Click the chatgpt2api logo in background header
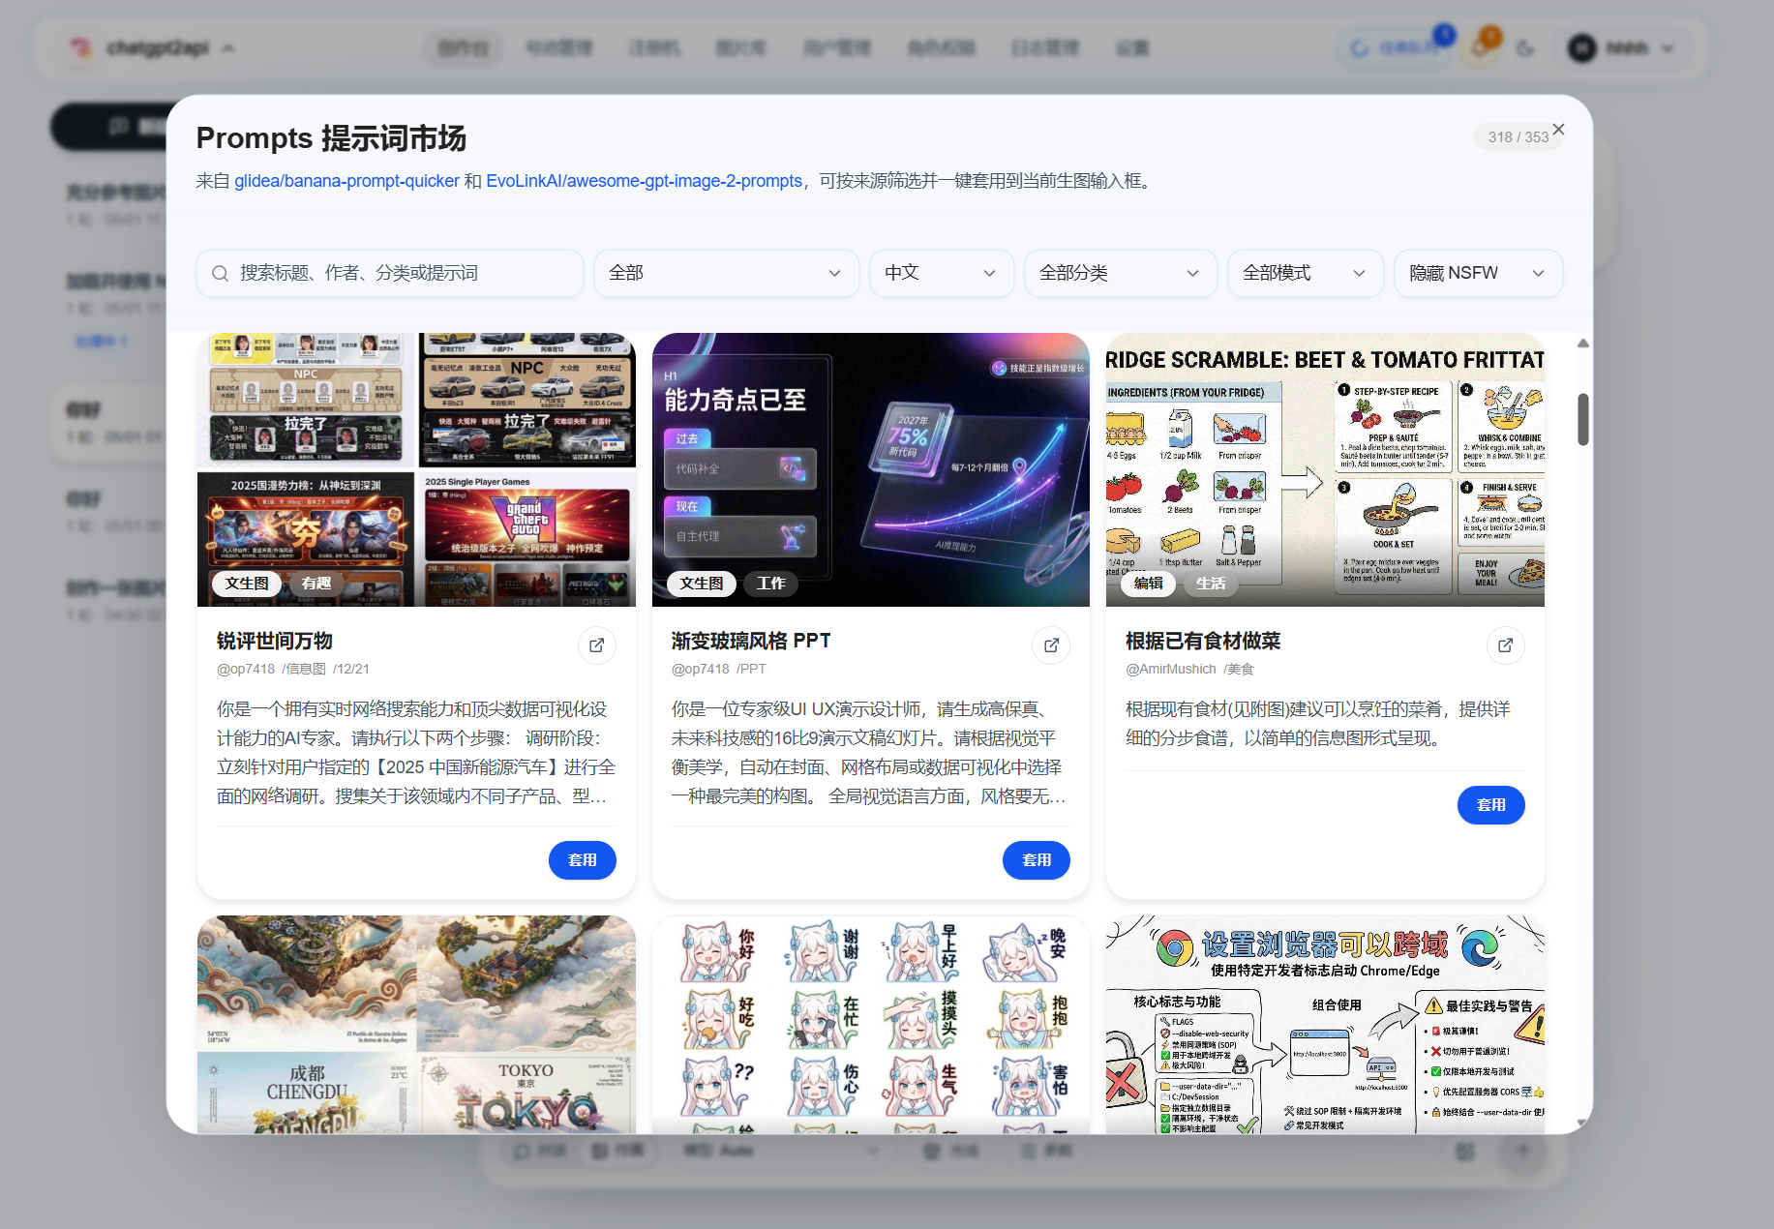The height and width of the screenshot is (1229, 1774). point(82,47)
